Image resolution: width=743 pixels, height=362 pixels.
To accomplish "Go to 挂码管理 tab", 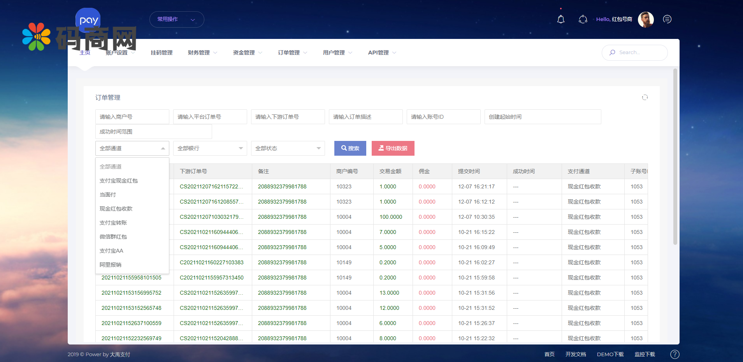I will pos(162,53).
